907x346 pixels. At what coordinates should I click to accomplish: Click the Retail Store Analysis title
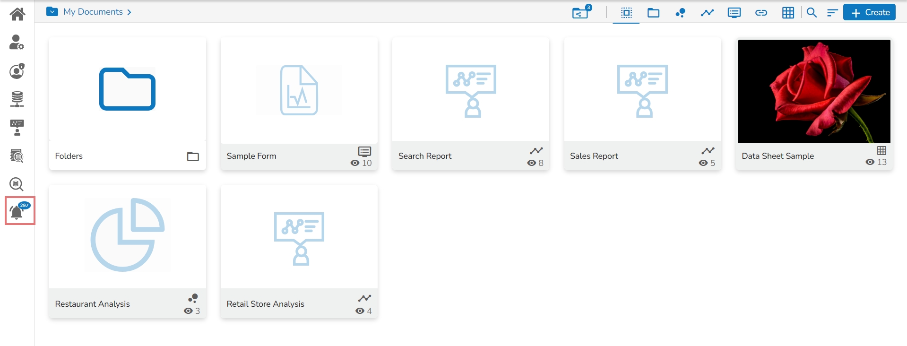pos(266,304)
